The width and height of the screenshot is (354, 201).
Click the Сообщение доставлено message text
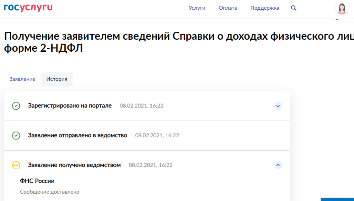point(50,192)
